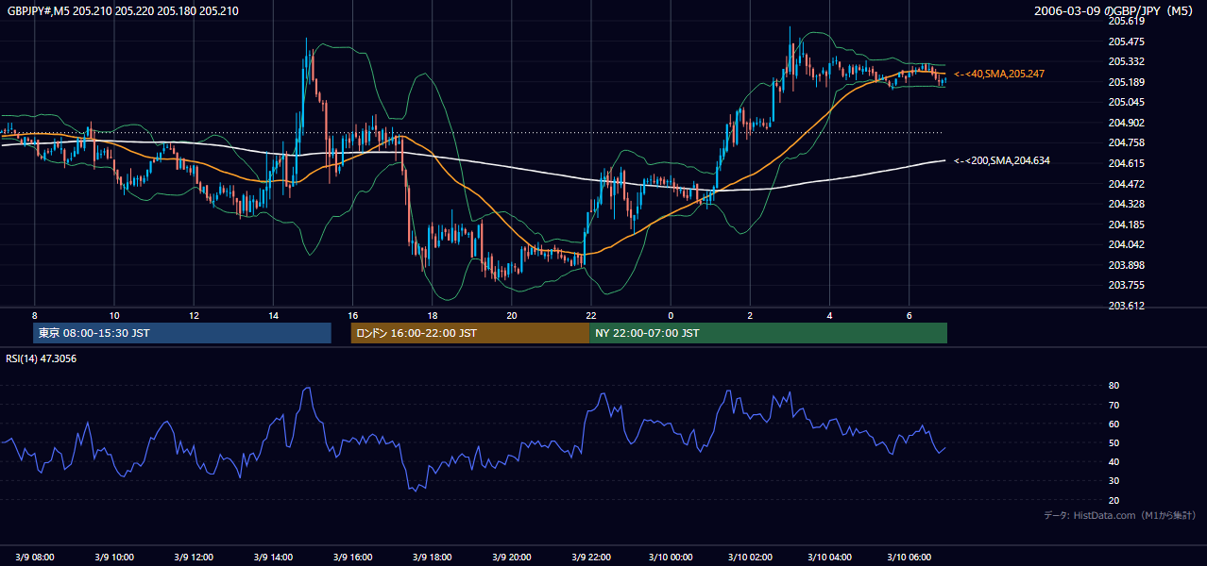Click RSI scale value 80
1207x566 pixels.
pos(1114,386)
